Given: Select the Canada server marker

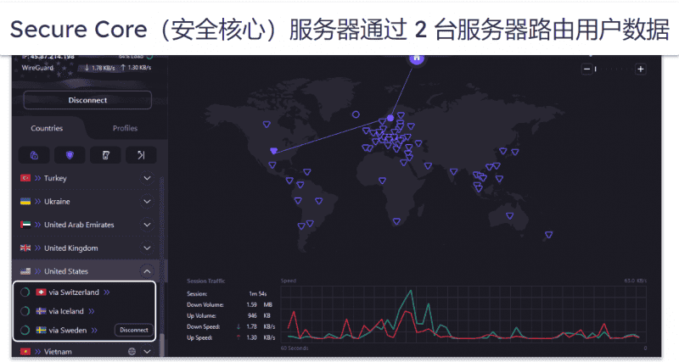Looking at the screenshot, I should (x=267, y=125).
